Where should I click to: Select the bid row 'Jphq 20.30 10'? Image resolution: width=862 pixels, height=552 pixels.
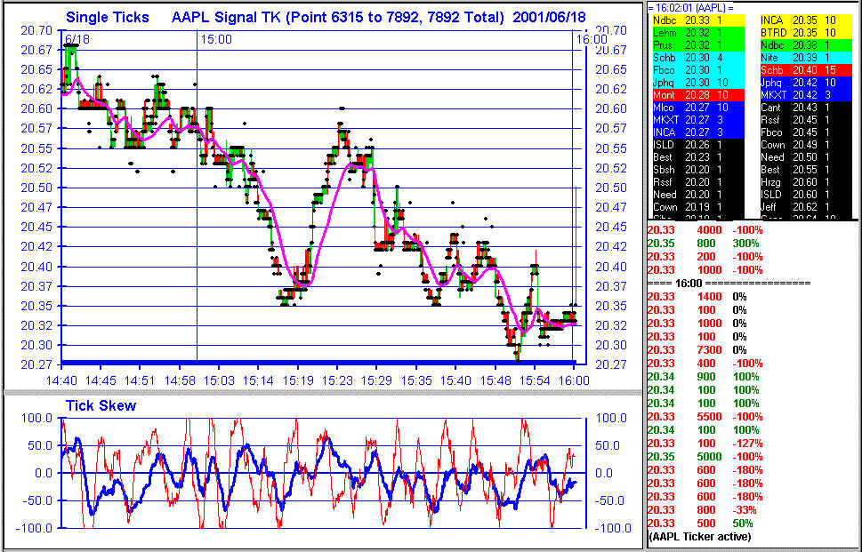pyautogui.click(x=697, y=83)
